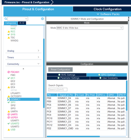Click the disabled icon next to UCPD1

click(9, 118)
